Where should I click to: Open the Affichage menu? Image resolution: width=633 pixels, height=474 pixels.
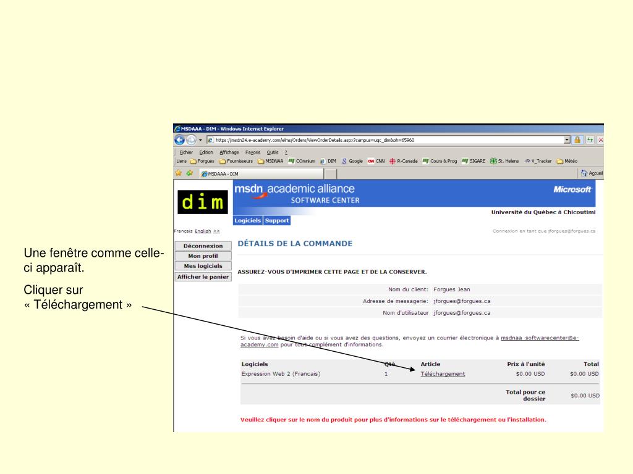(229, 152)
